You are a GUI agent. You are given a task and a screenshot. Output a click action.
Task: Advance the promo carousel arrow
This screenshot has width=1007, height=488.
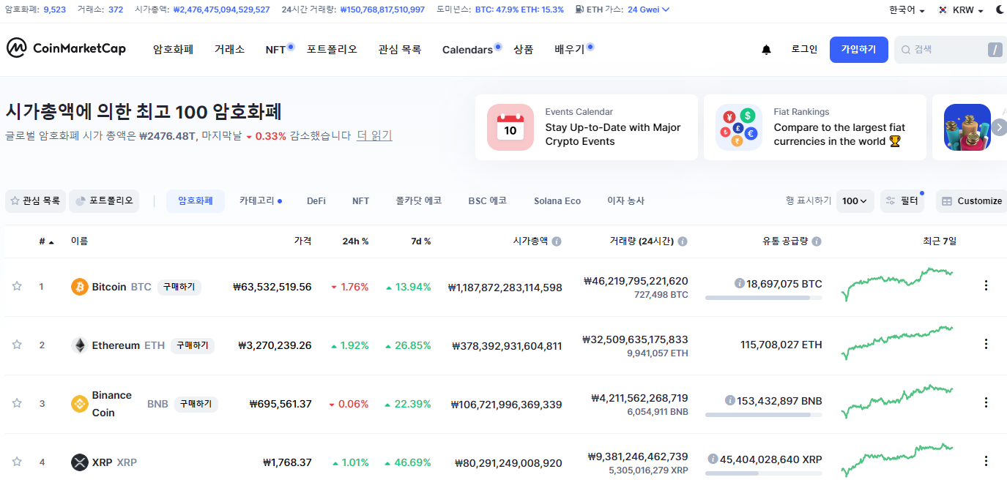1000,127
